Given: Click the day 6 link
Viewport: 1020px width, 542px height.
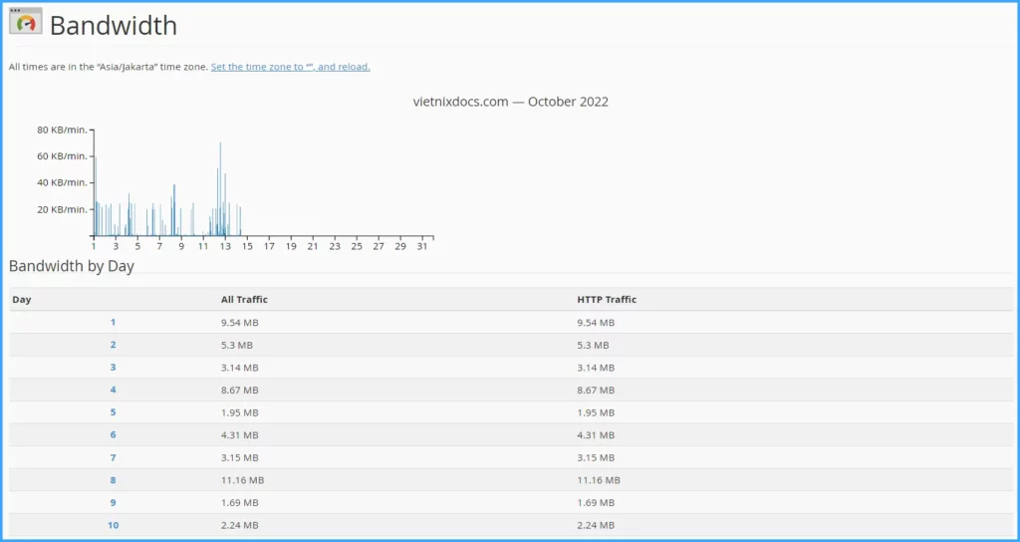Looking at the screenshot, I should tap(113, 435).
